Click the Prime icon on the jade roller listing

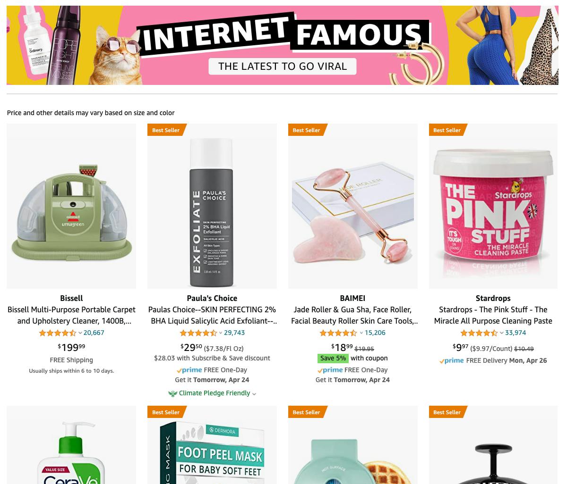click(x=329, y=370)
